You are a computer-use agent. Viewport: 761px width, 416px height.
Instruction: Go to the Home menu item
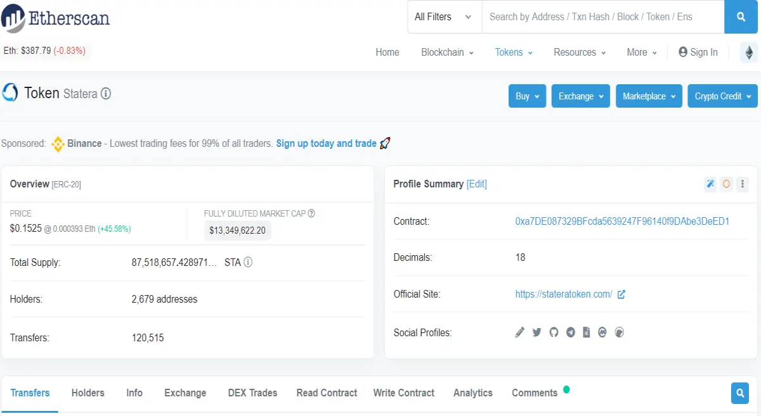(x=387, y=53)
